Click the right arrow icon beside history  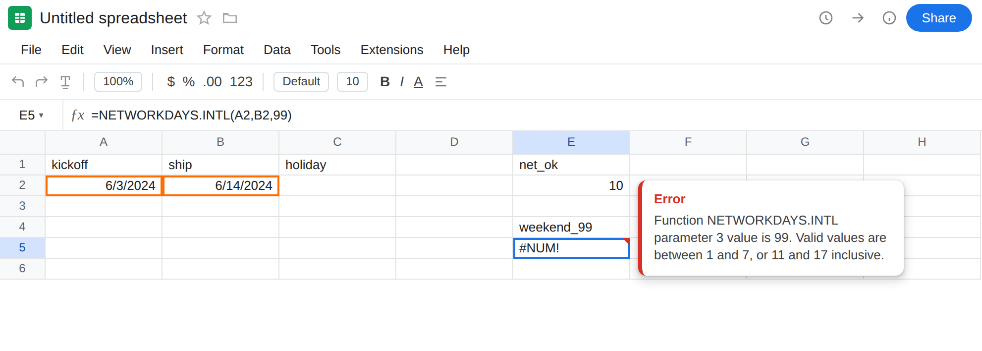[x=858, y=18]
